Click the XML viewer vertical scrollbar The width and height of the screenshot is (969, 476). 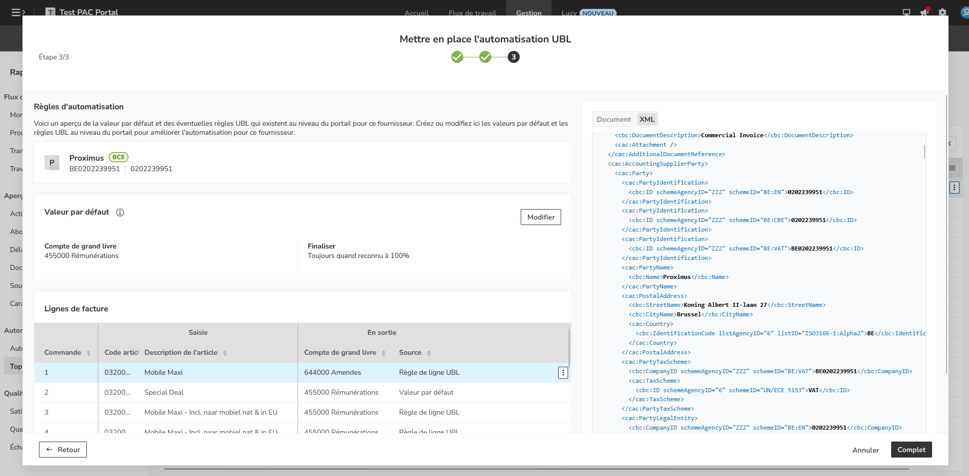(x=925, y=151)
